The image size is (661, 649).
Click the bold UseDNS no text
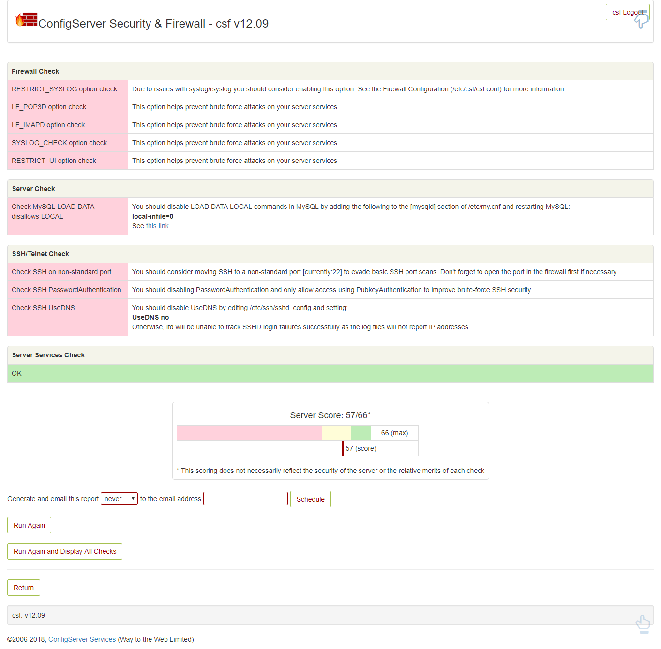click(150, 317)
